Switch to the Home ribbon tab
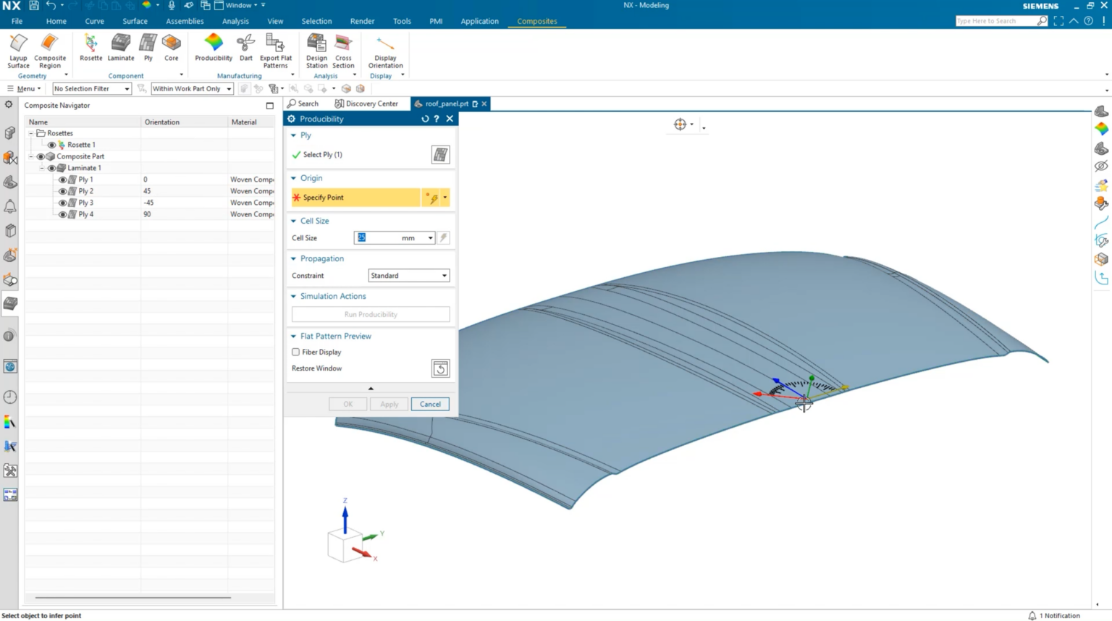1112x621 pixels. coord(56,21)
